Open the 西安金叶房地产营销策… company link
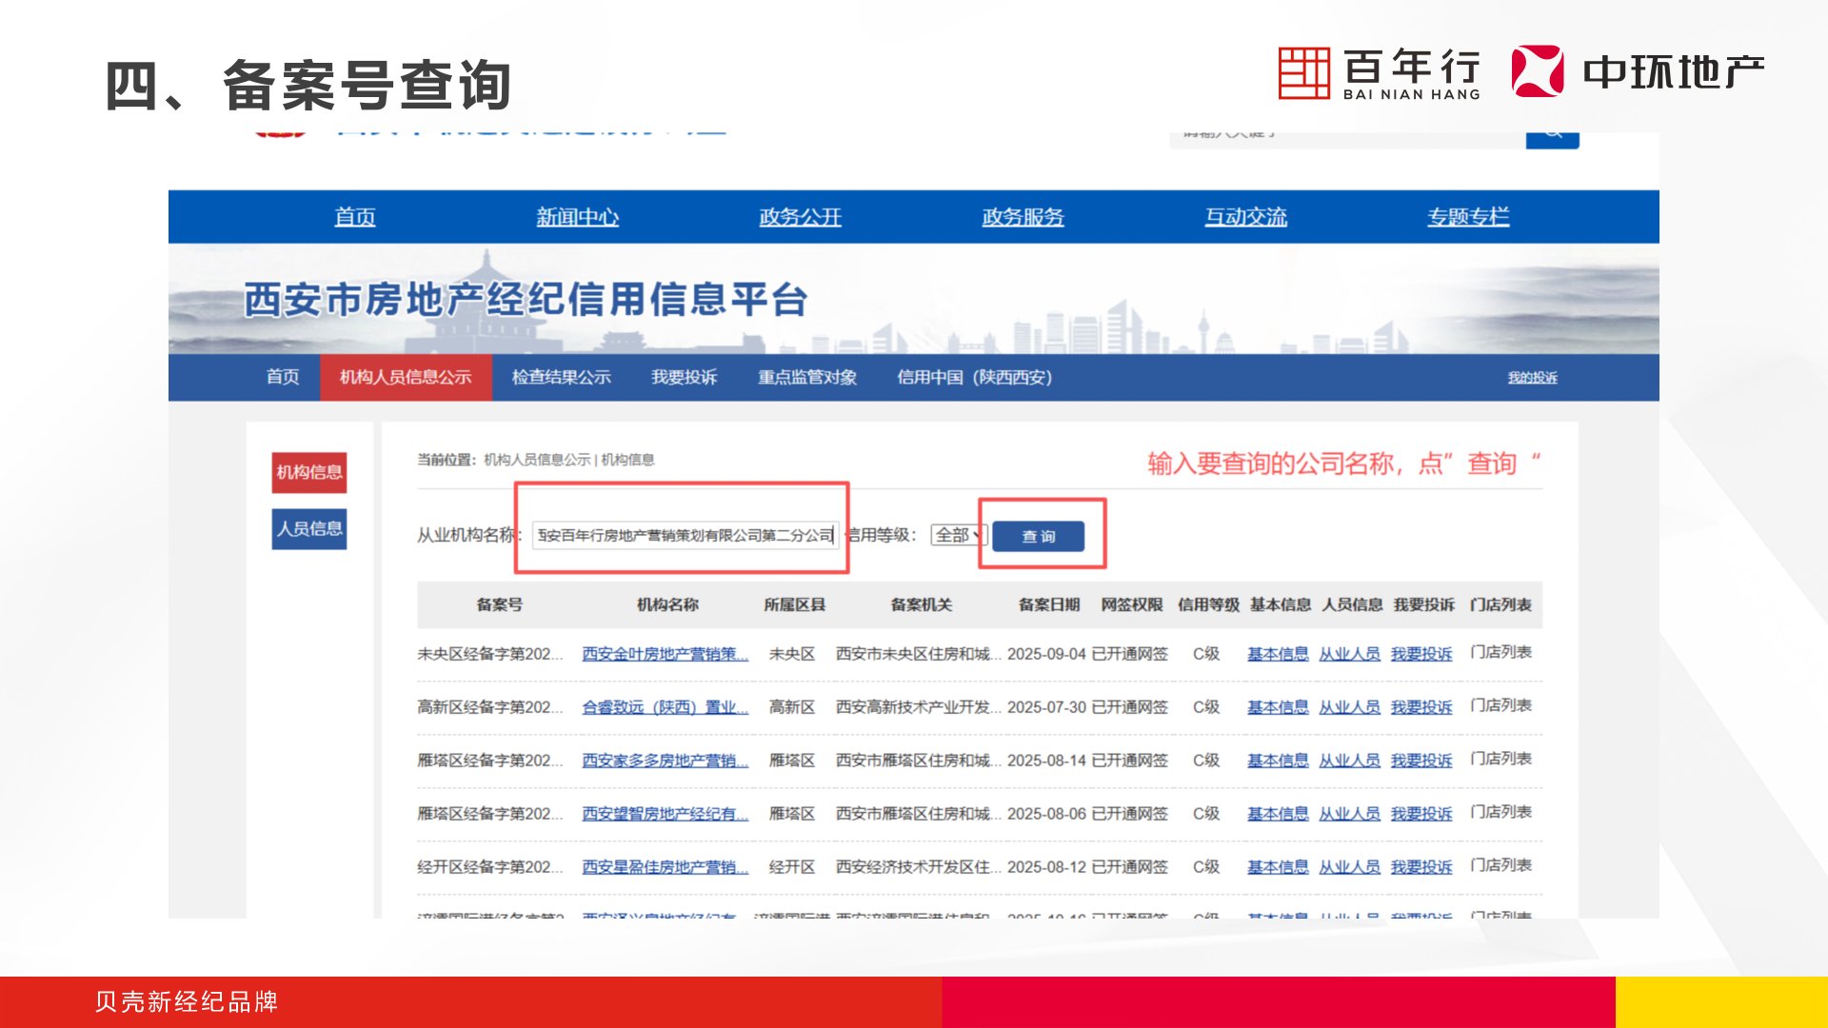The height and width of the screenshot is (1028, 1828). click(x=666, y=654)
